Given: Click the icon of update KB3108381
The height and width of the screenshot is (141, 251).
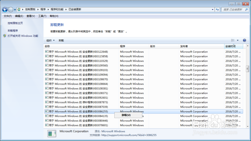Looking at the screenshot, I should coord(47,88).
